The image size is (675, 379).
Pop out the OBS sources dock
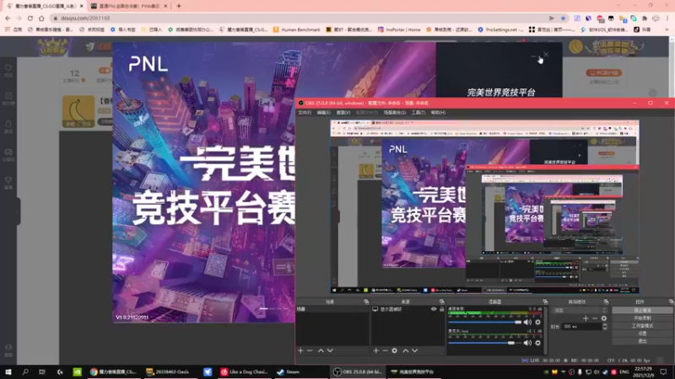(441, 302)
